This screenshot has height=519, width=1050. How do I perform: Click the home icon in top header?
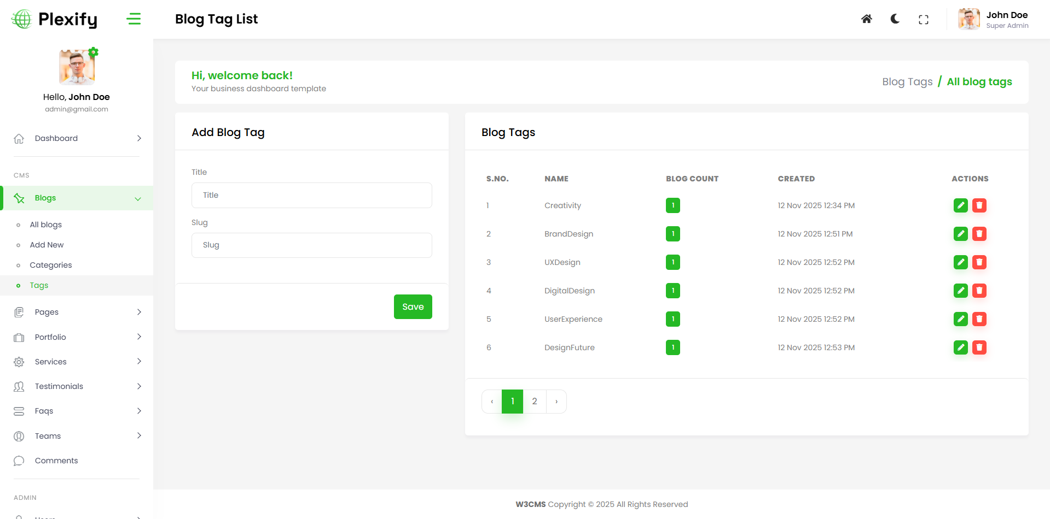coord(866,19)
